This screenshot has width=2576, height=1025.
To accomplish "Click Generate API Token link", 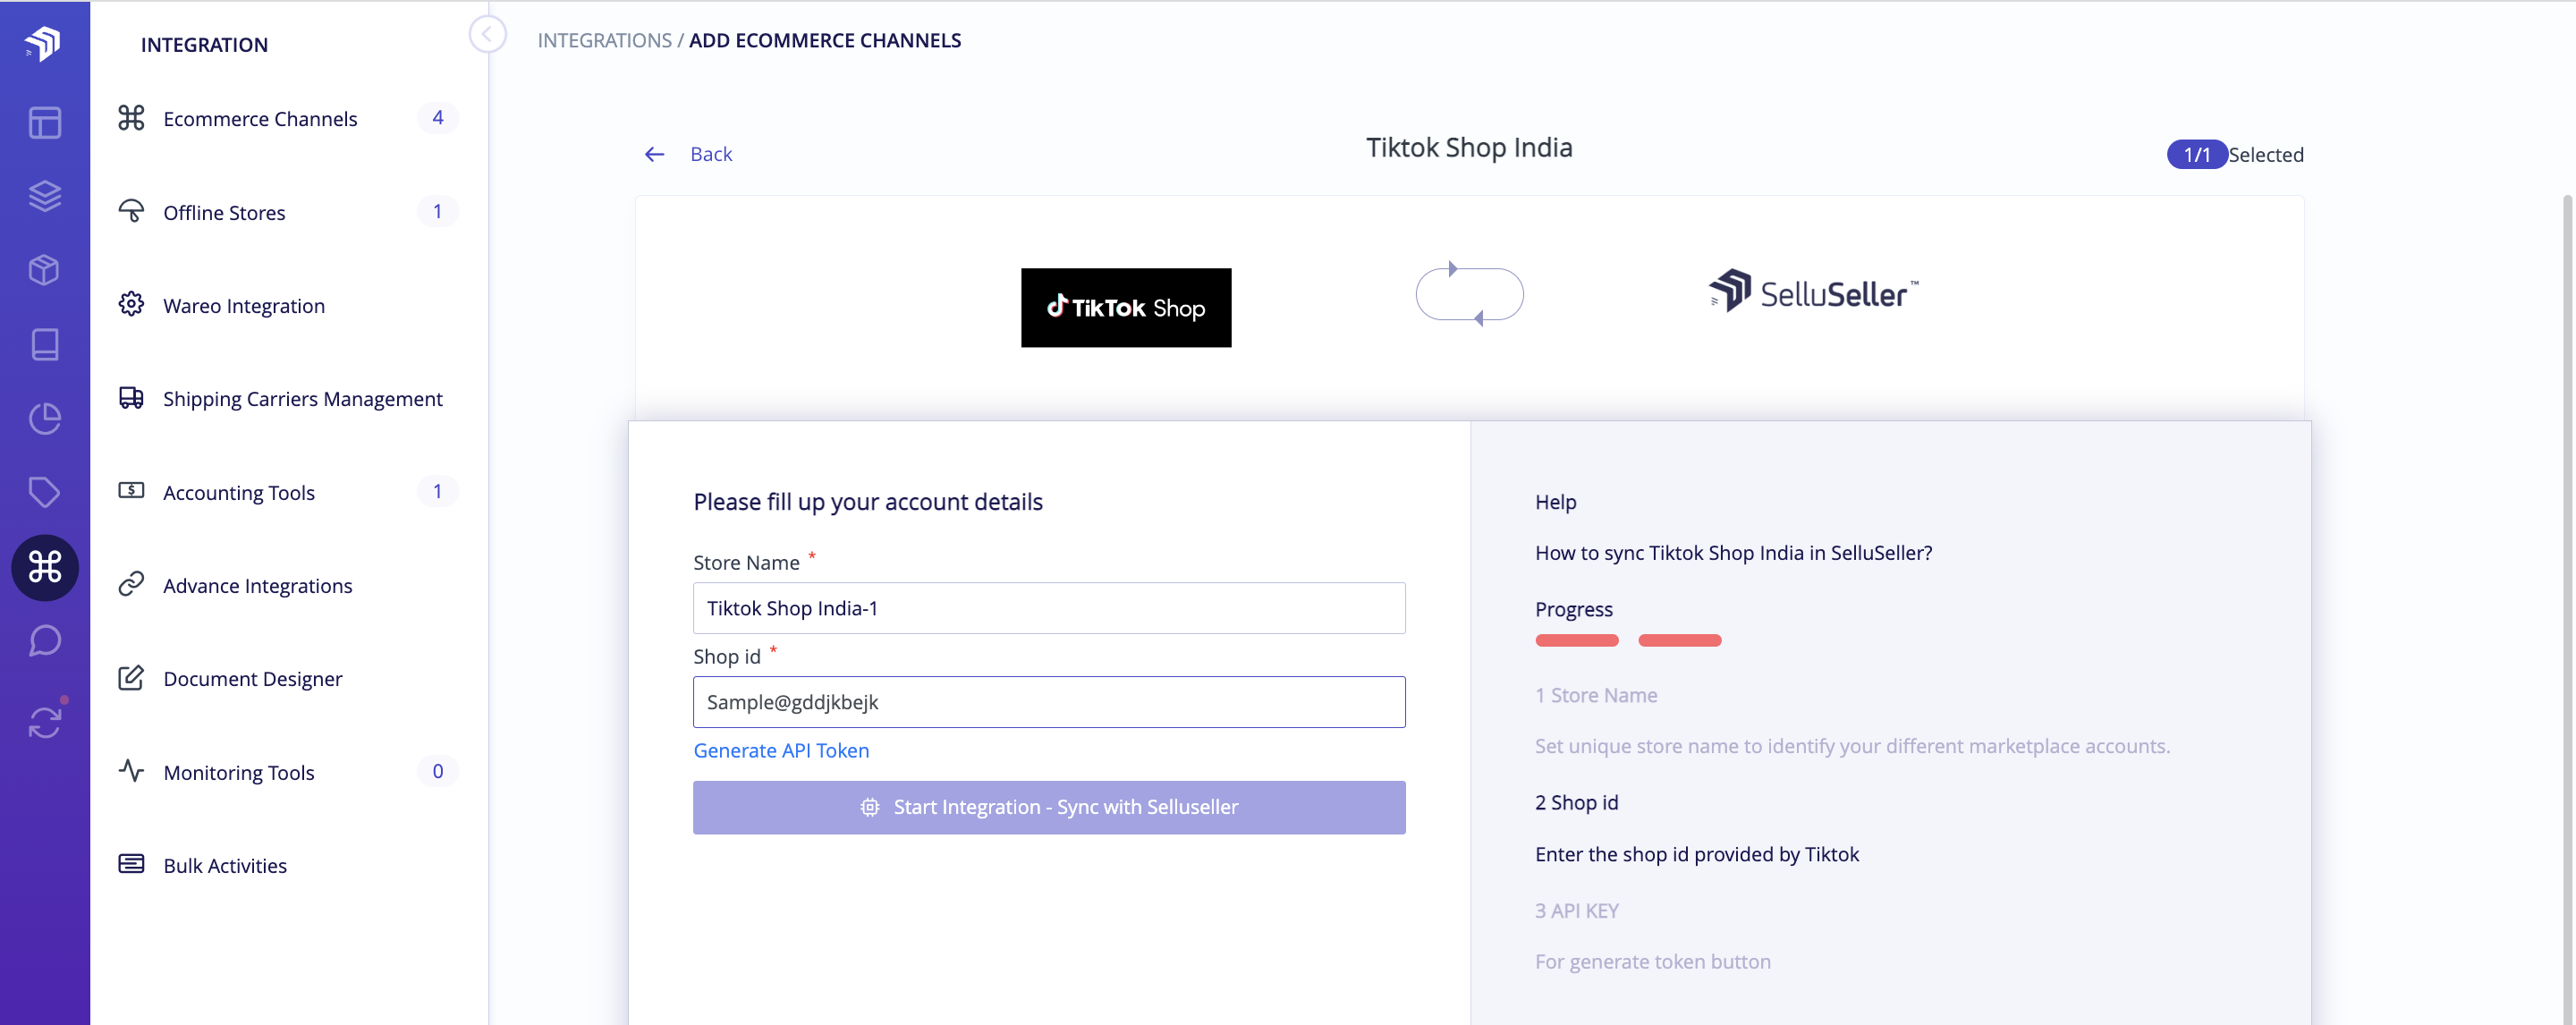I will [x=781, y=750].
